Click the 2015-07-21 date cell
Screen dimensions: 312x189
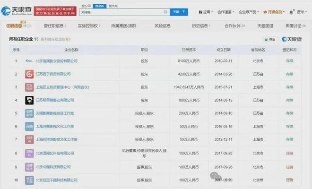[224, 87]
